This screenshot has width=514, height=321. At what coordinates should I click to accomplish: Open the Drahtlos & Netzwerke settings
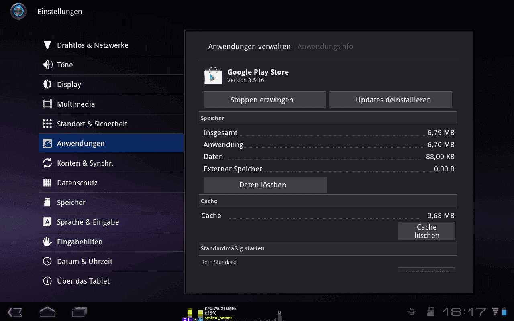point(111,45)
